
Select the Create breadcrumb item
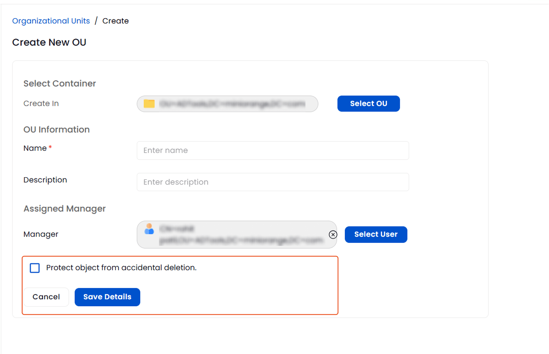[115, 20]
